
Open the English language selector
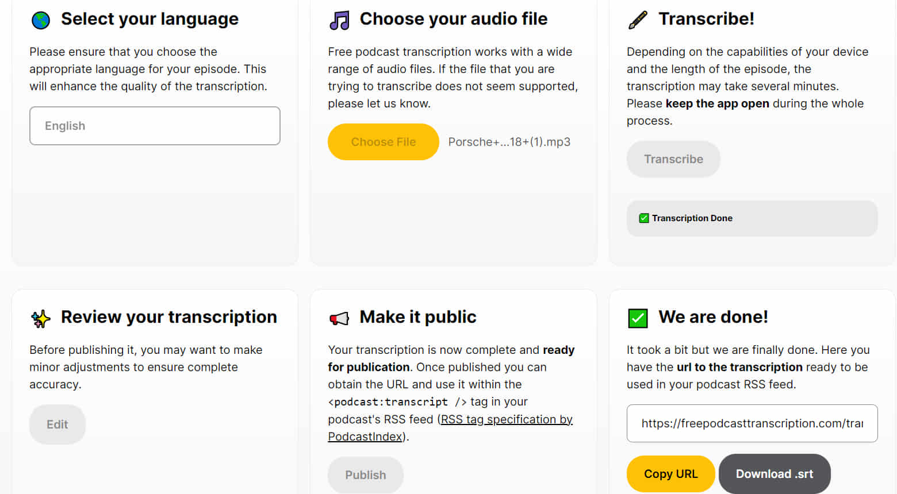154,126
